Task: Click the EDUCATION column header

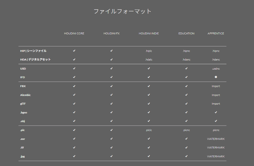Action: point(186,34)
